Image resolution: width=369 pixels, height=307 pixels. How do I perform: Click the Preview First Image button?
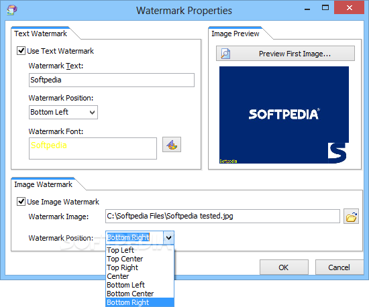click(285, 54)
